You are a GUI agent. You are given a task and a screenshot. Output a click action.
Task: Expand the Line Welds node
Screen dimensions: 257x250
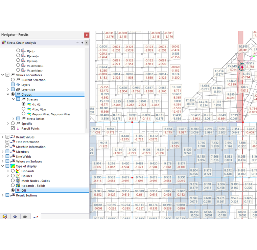click(x=3, y=156)
